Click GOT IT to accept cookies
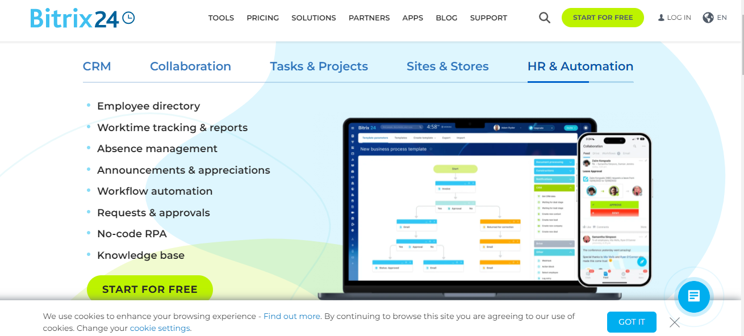 click(632, 322)
